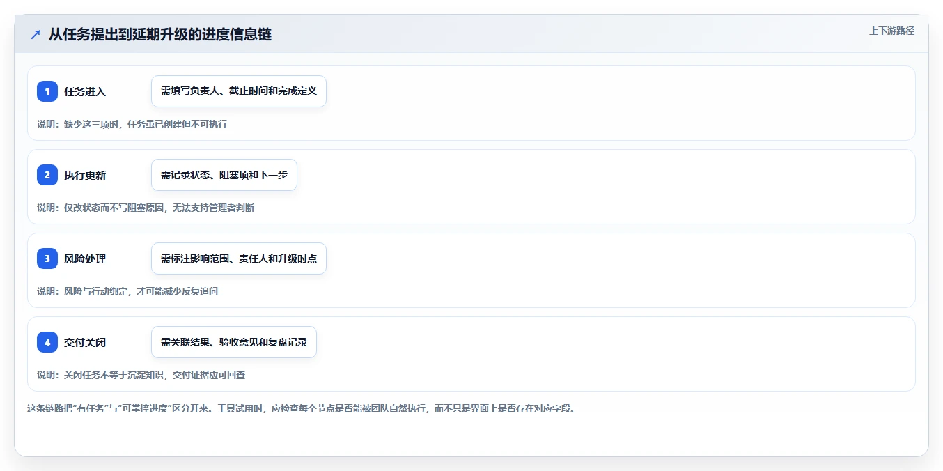
Task: Click the arrow icon beside the chain title
Action: [36, 35]
